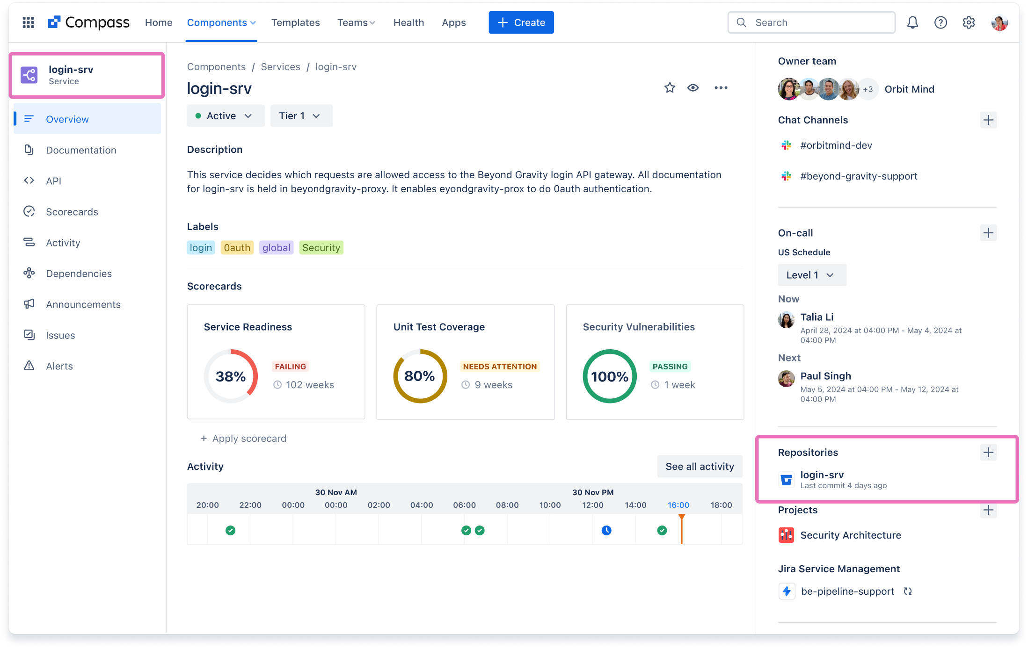Screen dimensions: 1028x648
Task: Add an on-call schedule with plus icon
Action: pyautogui.click(x=988, y=233)
